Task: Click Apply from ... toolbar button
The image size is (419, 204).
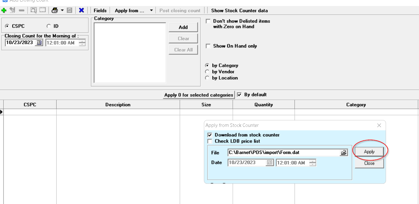Action: (x=129, y=11)
